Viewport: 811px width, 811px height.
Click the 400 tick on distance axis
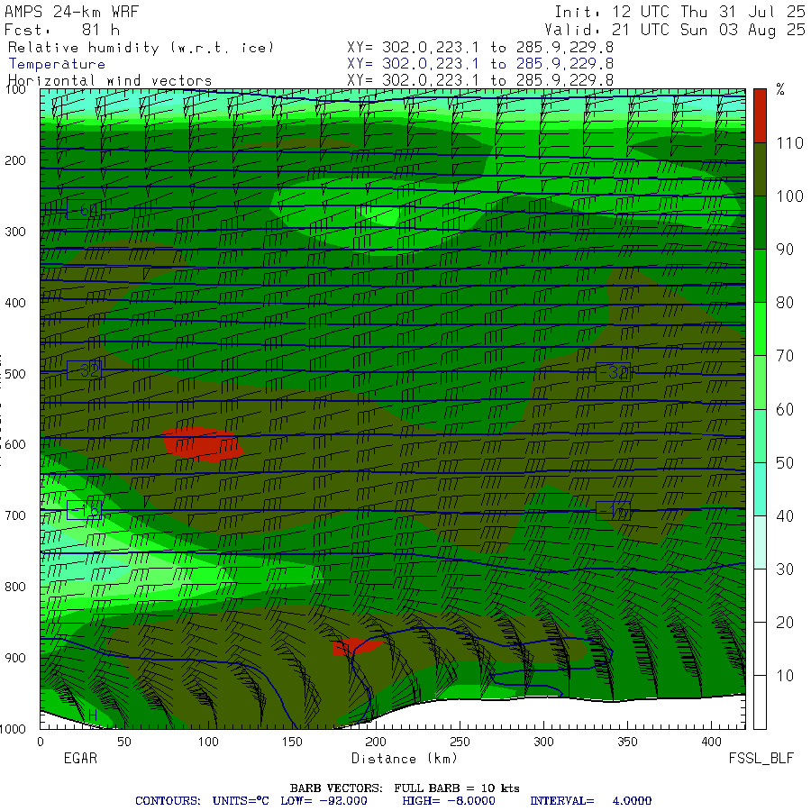coord(711,742)
